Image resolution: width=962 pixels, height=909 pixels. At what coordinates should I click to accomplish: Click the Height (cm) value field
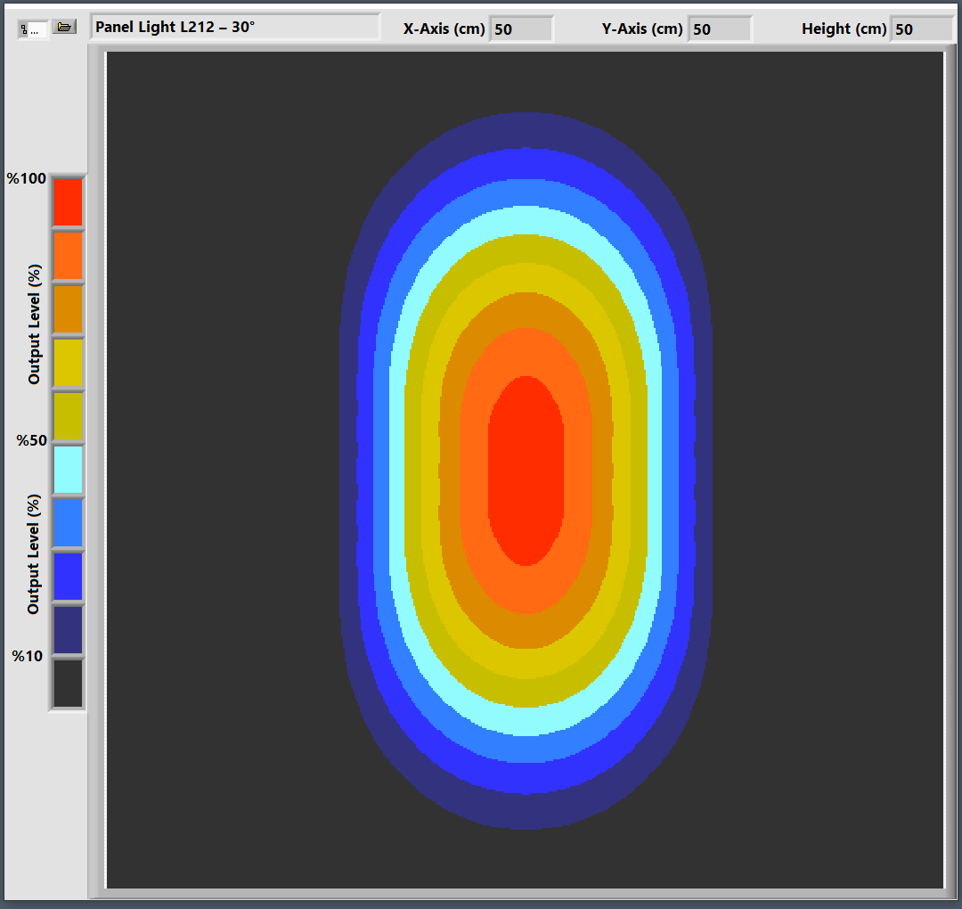pyautogui.click(x=921, y=29)
